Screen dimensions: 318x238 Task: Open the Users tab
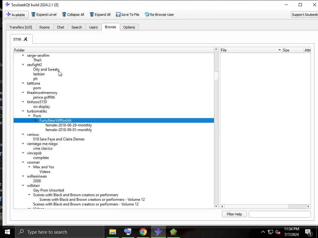[93, 27]
